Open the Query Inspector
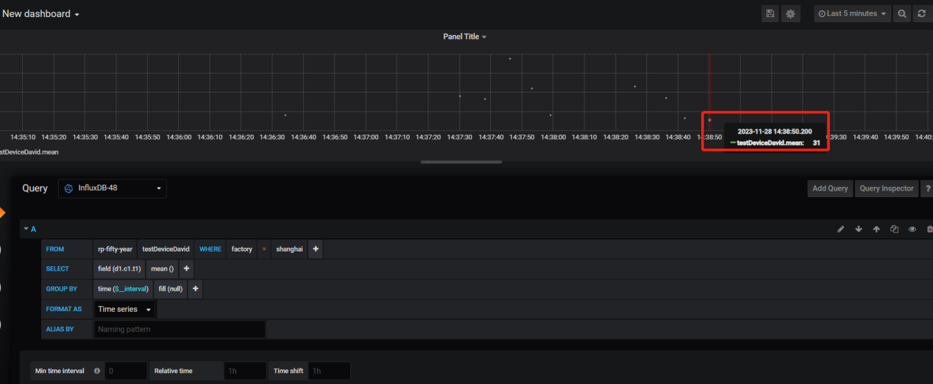Screen dimensions: 933x384 pyautogui.click(x=887, y=188)
